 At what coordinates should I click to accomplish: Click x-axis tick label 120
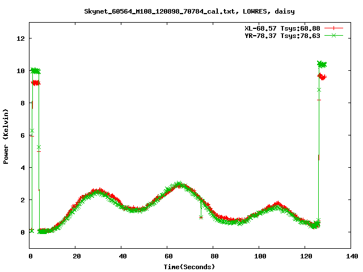[306, 256]
